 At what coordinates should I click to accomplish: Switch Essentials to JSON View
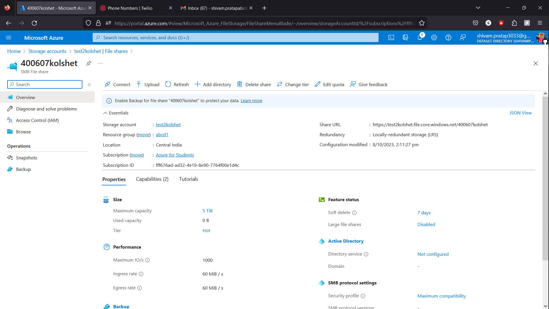click(x=520, y=113)
